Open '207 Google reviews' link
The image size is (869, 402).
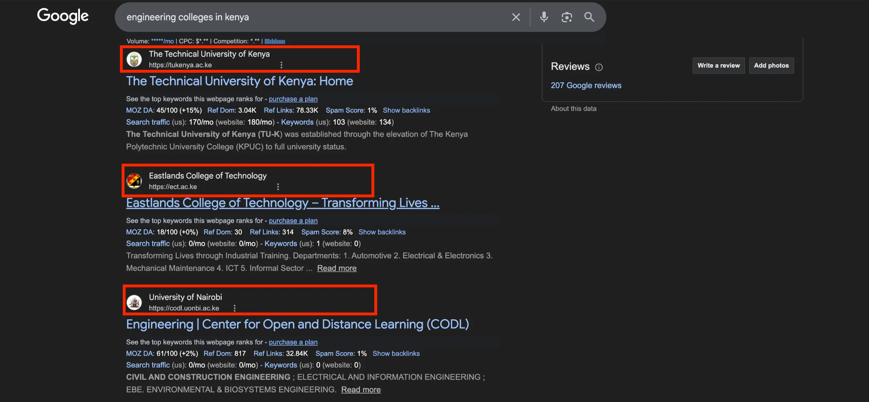pos(586,86)
